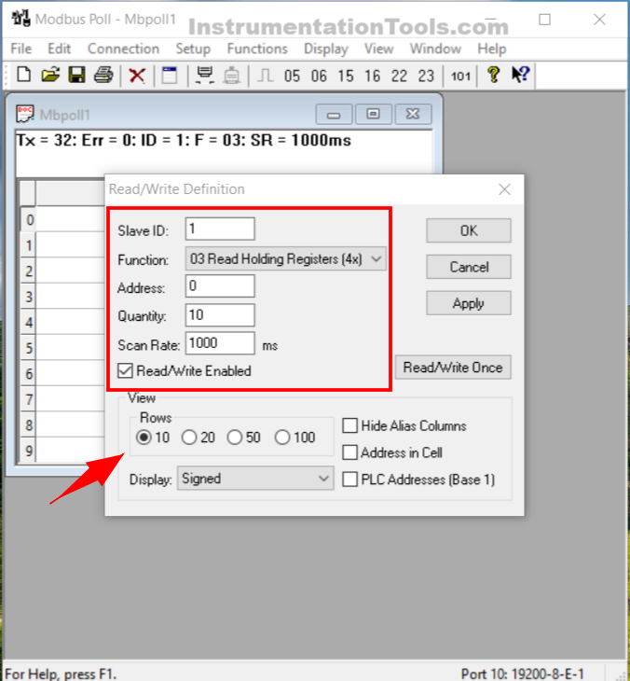The height and width of the screenshot is (681, 630).
Task: Check Address in Cell option
Action: [x=349, y=452]
